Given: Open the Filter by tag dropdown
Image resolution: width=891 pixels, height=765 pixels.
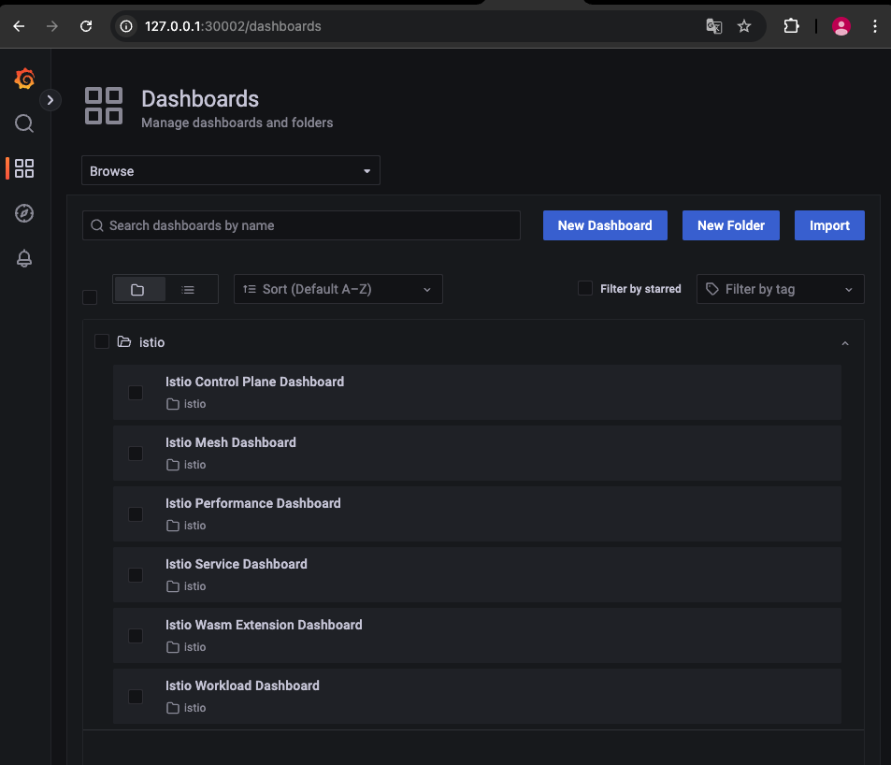Looking at the screenshot, I should click(x=780, y=289).
